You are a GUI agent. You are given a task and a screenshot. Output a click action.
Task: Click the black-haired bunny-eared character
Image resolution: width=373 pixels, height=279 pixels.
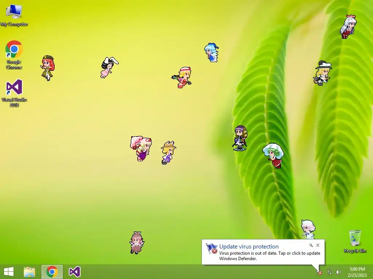coord(109,67)
